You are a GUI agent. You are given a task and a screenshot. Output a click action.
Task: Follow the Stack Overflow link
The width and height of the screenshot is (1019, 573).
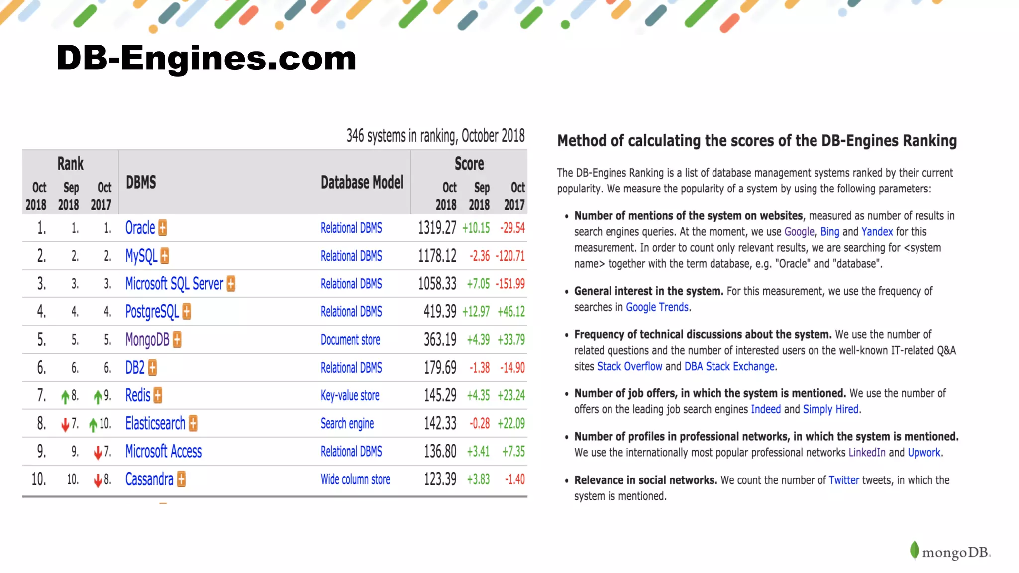point(629,367)
